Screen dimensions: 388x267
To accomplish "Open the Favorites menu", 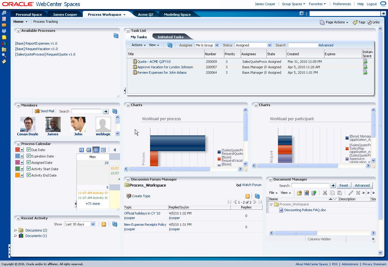I will [317, 4].
